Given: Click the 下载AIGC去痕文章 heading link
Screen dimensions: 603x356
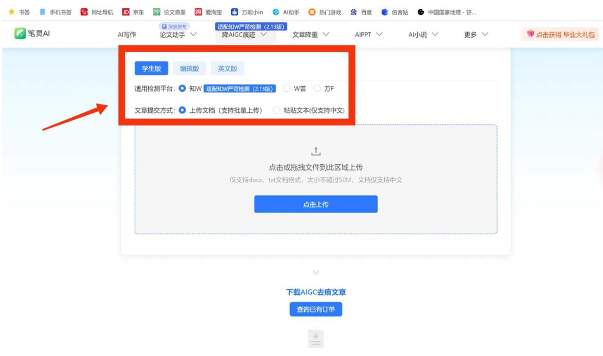Looking at the screenshot, I should click(x=316, y=292).
